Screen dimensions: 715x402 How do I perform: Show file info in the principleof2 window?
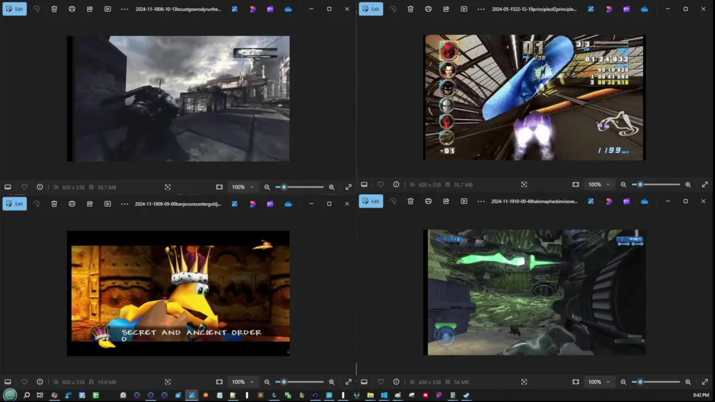[x=396, y=184]
